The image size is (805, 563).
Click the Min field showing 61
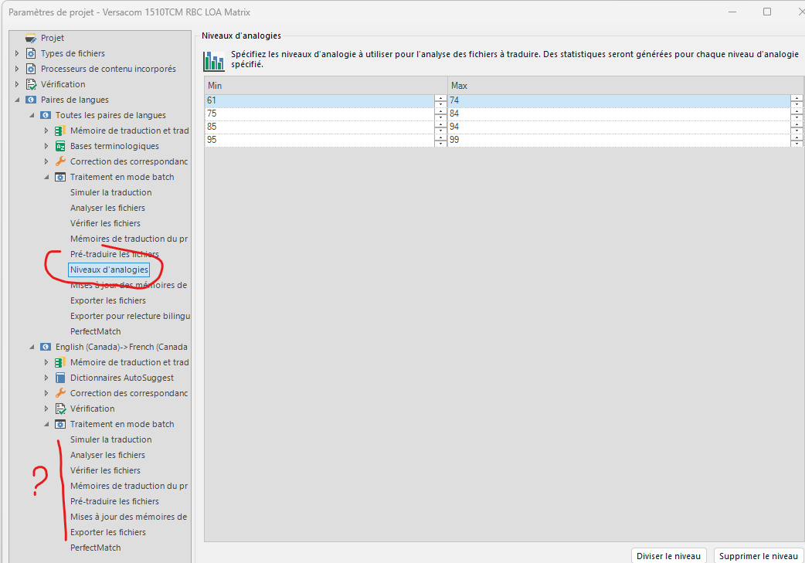pyautogui.click(x=319, y=100)
